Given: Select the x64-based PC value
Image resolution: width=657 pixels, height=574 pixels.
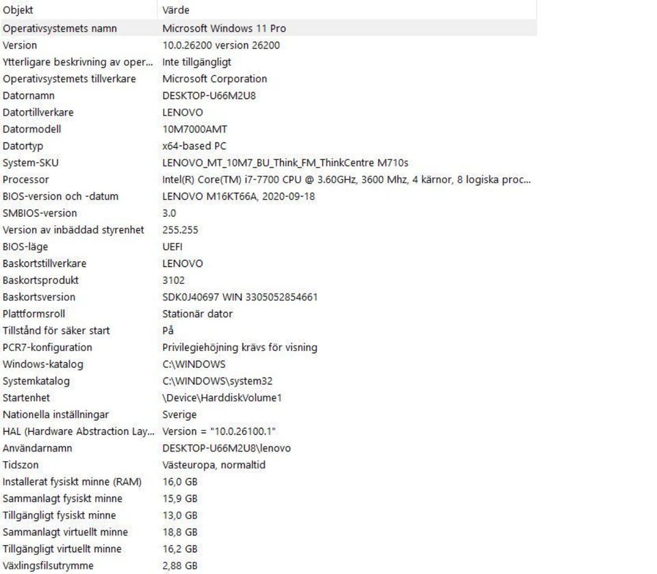Looking at the screenshot, I should [194, 146].
